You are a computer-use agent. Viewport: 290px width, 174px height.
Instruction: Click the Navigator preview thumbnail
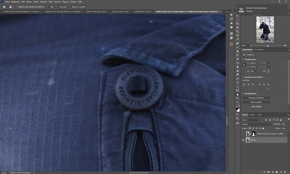tap(263, 30)
